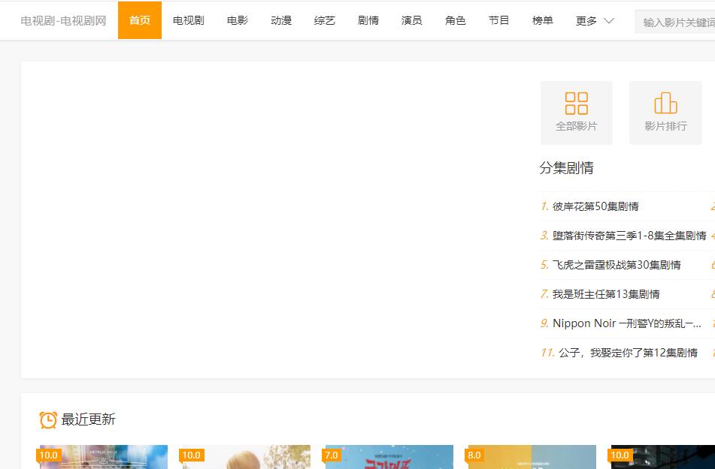Click the 电视剧-电视剧网 site logo

pyautogui.click(x=64, y=21)
